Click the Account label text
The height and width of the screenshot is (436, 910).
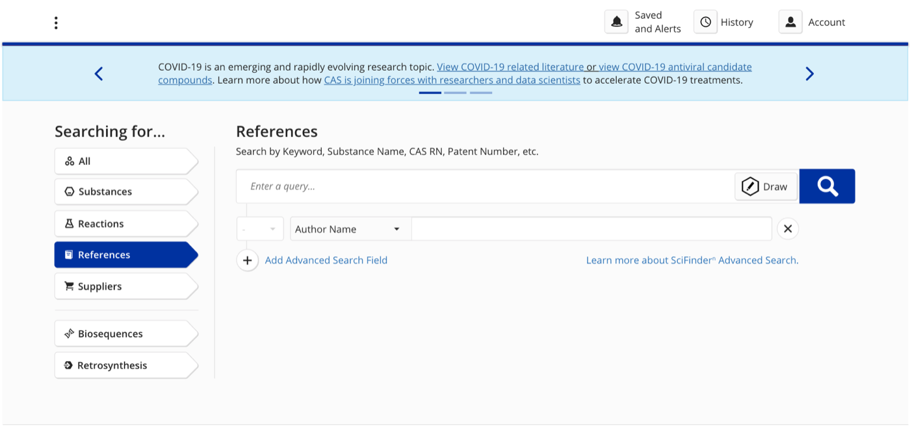point(827,22)
